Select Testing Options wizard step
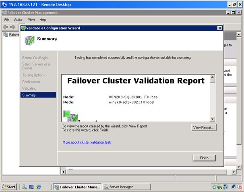This screenshot has width=244, height=192. (x=33, y=75)
